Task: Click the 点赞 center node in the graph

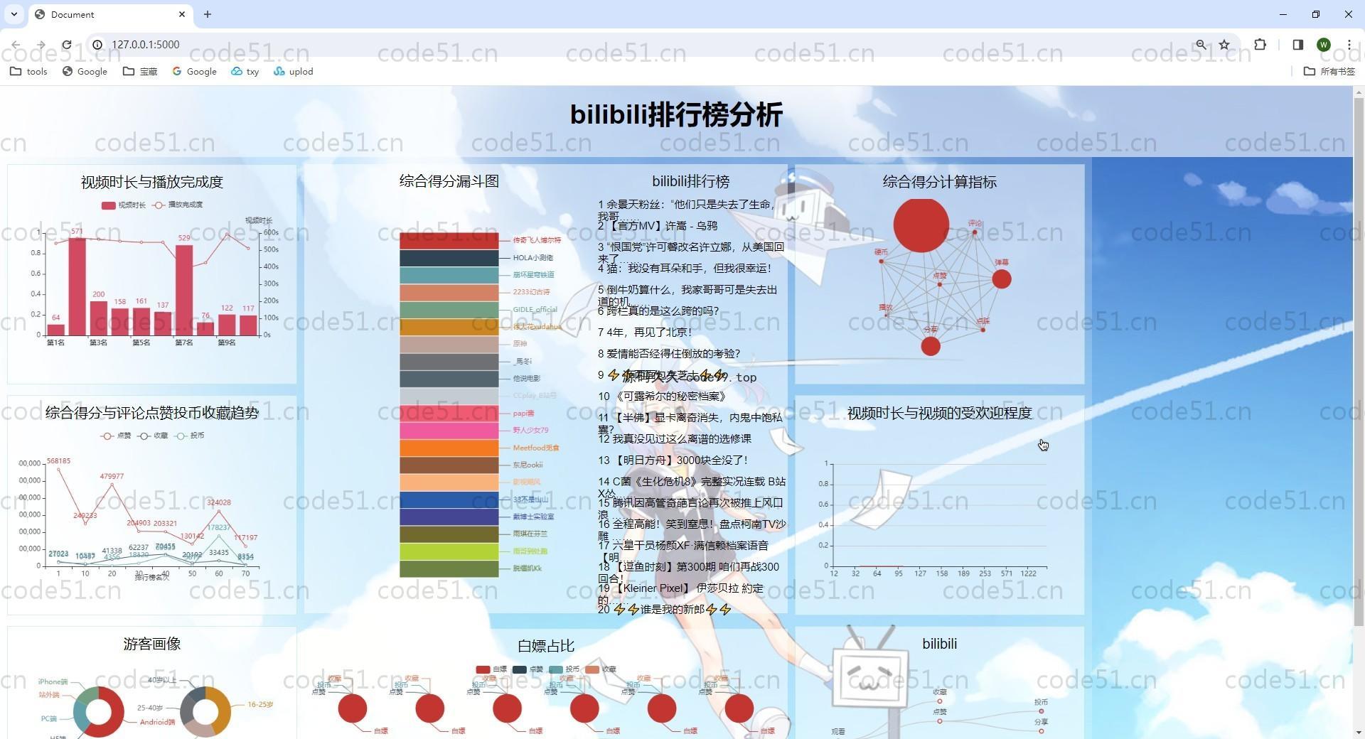Action: coord(940,284)
